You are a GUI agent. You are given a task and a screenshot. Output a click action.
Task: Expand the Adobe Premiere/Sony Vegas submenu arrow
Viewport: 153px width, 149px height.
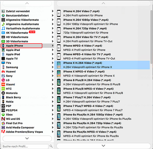(53, 132)
